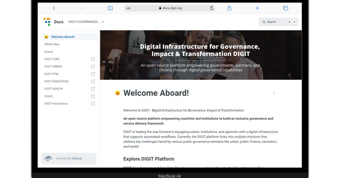This screenshot has width=340, height=178.
Task: Click external link icon beside DIGIT CORE
Action: pyautogui.click(x=93, y=59)
